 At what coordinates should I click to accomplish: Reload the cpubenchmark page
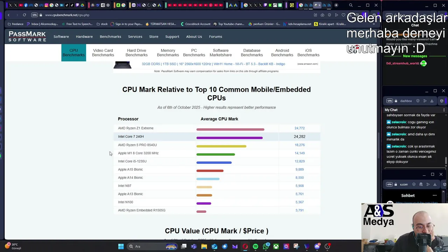click(x=24, y=15)
